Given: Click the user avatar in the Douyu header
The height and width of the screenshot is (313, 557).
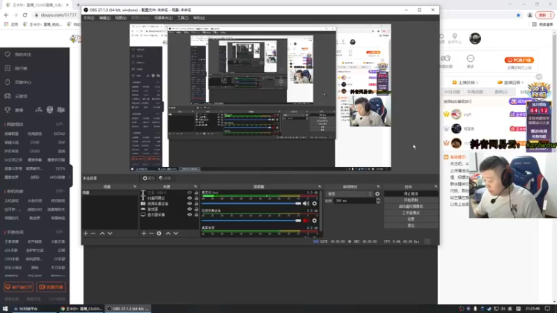Looking at the screenshot, I should click(475, 38).
